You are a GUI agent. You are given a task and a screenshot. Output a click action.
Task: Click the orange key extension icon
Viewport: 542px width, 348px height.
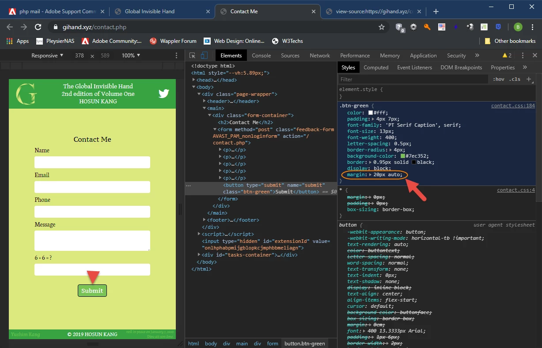pyautogui.click(x=427, y=27)
